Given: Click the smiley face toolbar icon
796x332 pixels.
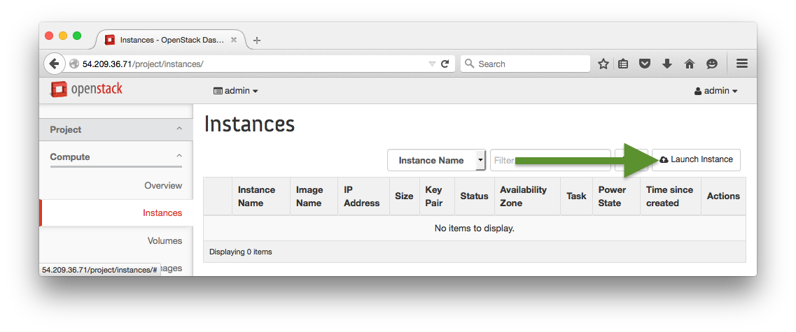Looking at the screenshot, I should click(712, 64).
